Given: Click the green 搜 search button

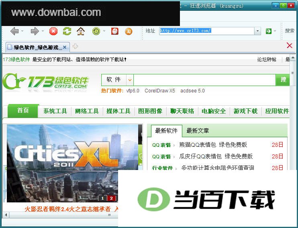Looking at the screenshot, I should click(x=283, y=80).
